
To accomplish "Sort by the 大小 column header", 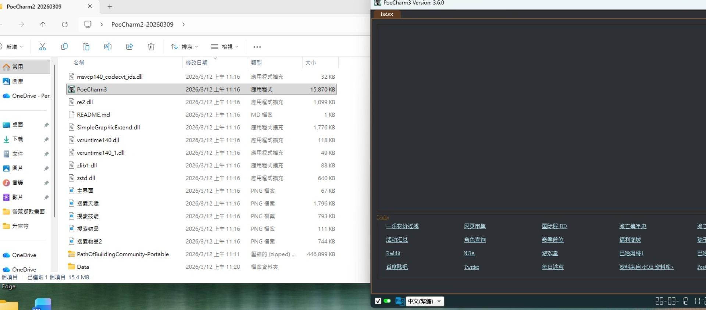I will coord(311,63).
